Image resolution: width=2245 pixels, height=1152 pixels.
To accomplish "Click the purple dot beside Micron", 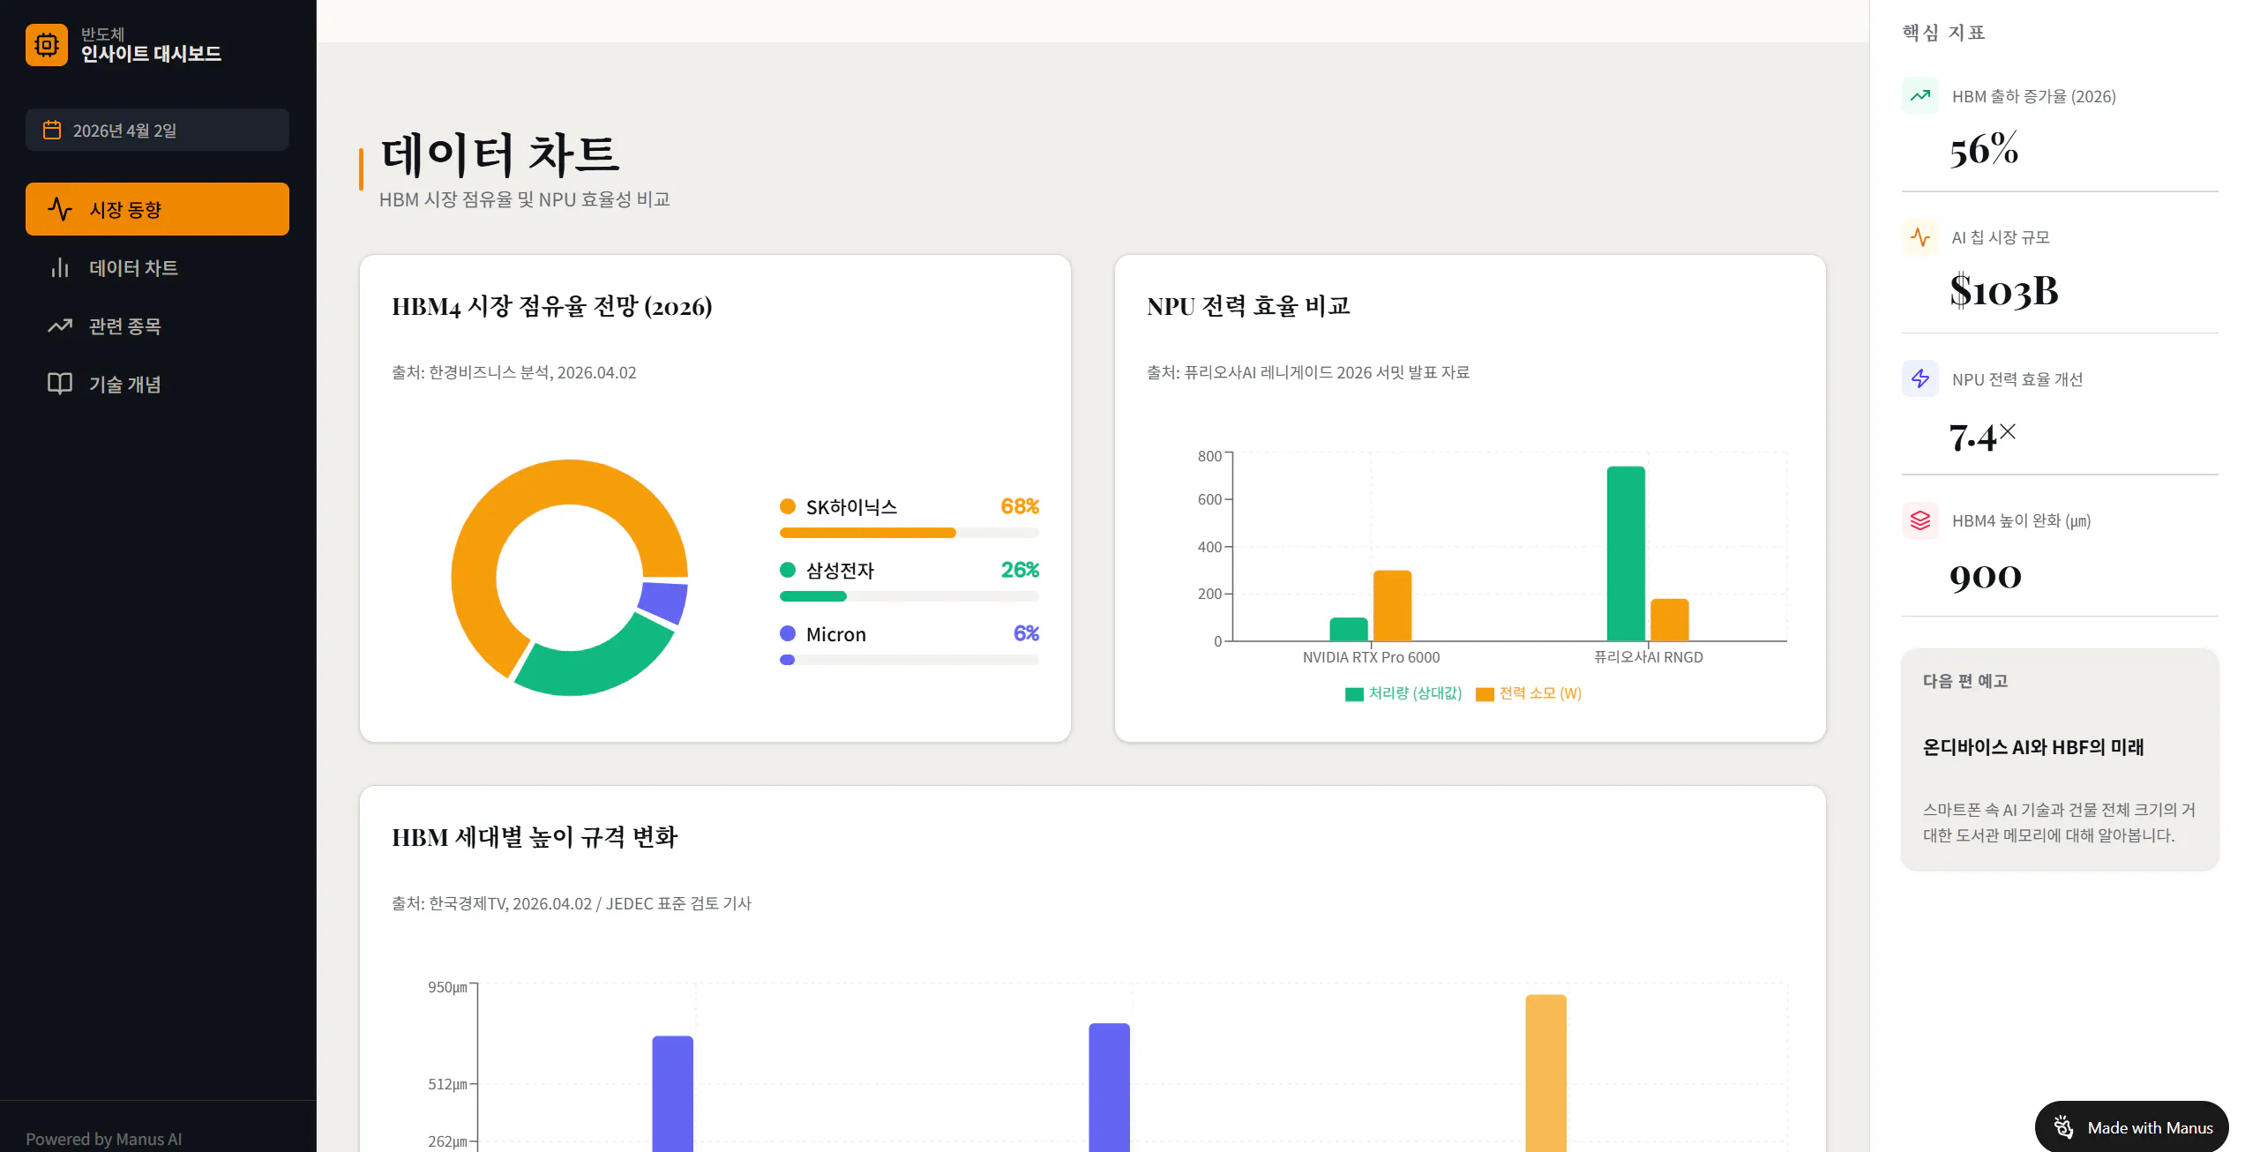I will pyautogui.click(x=788, y=633).
